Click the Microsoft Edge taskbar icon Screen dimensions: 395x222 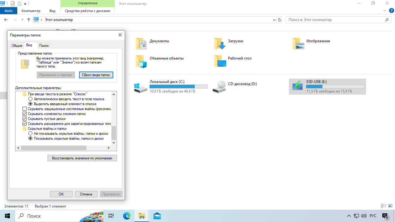point(127,216)
